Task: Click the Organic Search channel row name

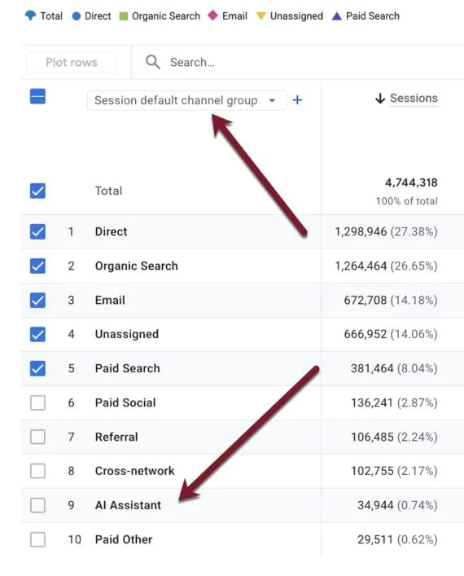Action: coord(136,266)
